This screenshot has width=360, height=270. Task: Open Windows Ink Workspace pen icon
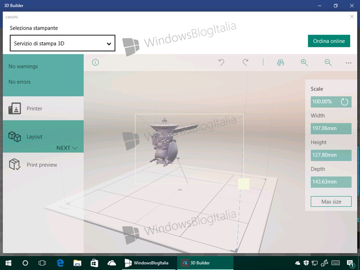pyautogui.click(x=324, y=263)
